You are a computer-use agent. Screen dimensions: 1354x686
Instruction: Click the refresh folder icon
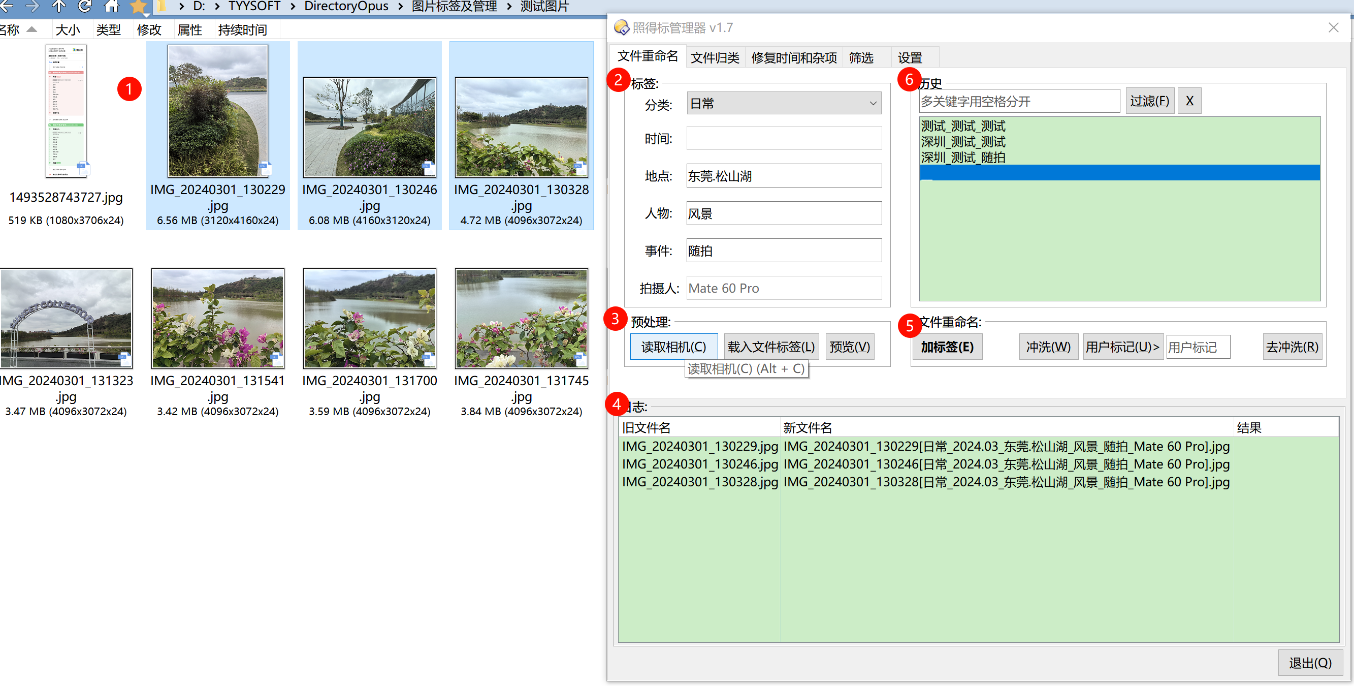point(84,6)
